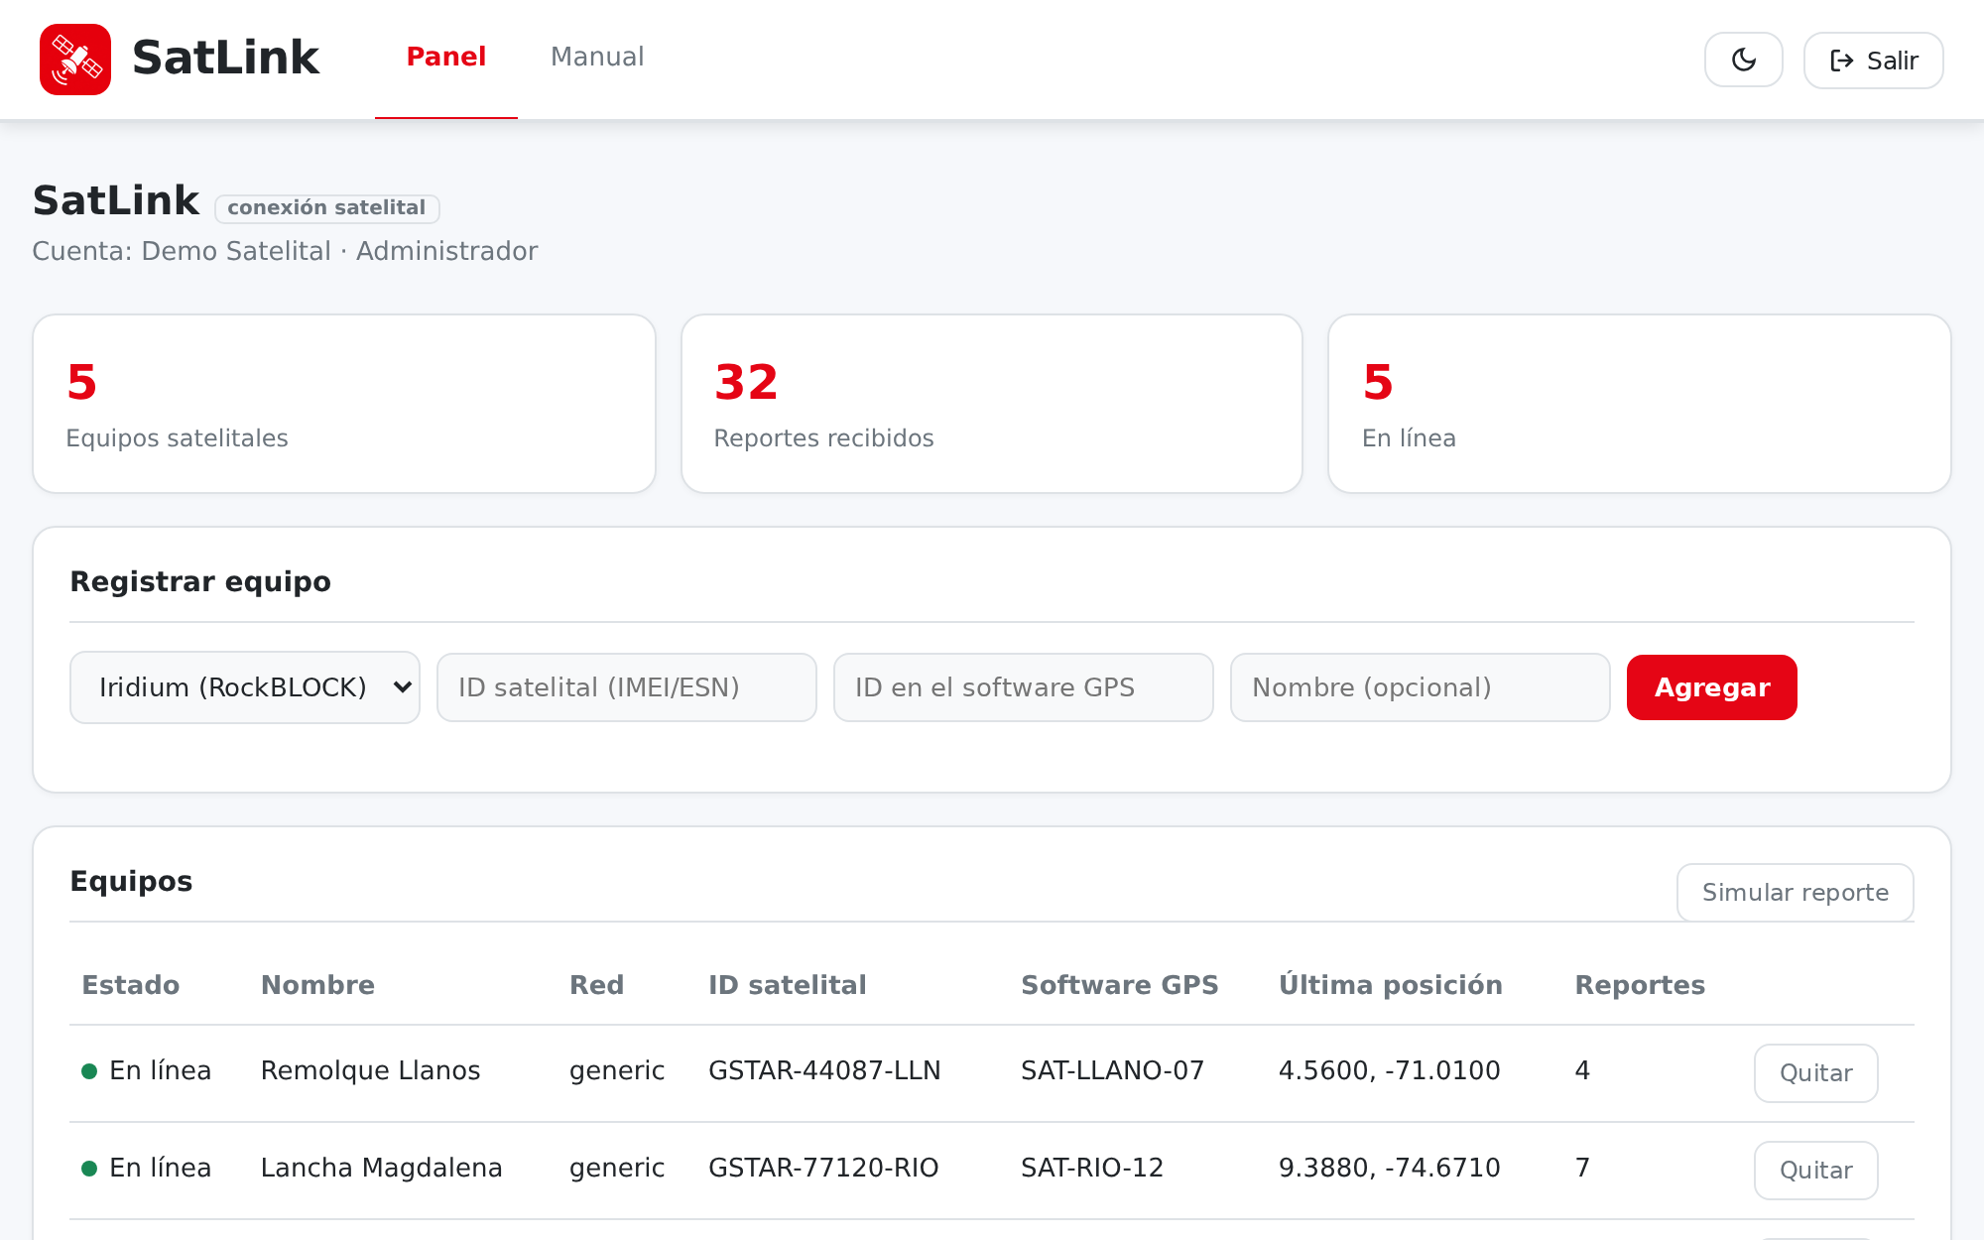Click the red Agregar button
The height and width of the screenshot is (1240, 1984).
1712,687
